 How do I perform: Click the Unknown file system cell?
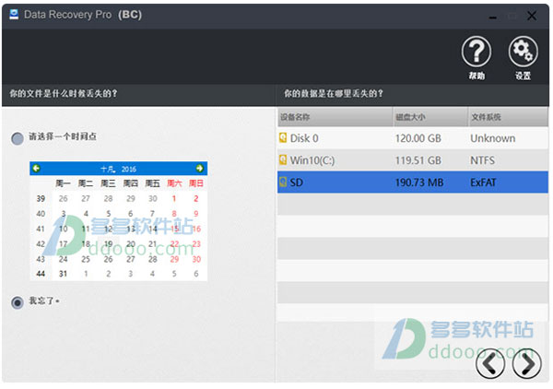click(493, 138)
